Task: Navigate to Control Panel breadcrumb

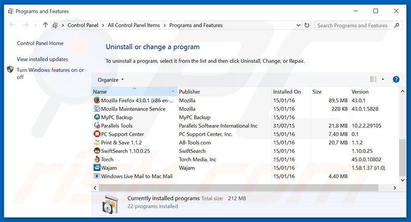Action: [x=83, y=25]
